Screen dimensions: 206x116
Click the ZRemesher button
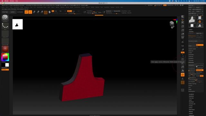coord(192,65)
